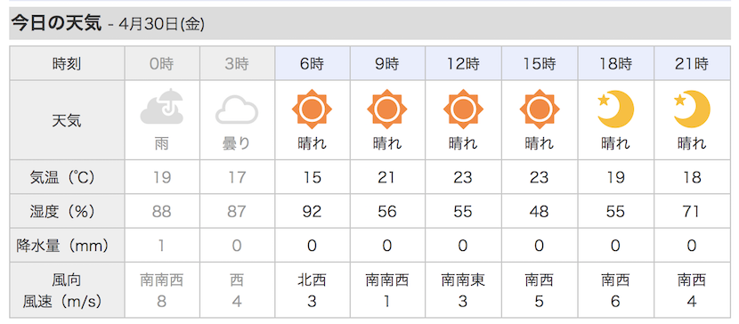
Task: Click the rain umbrella icon at 0時
Action: [x=162, y=107]
